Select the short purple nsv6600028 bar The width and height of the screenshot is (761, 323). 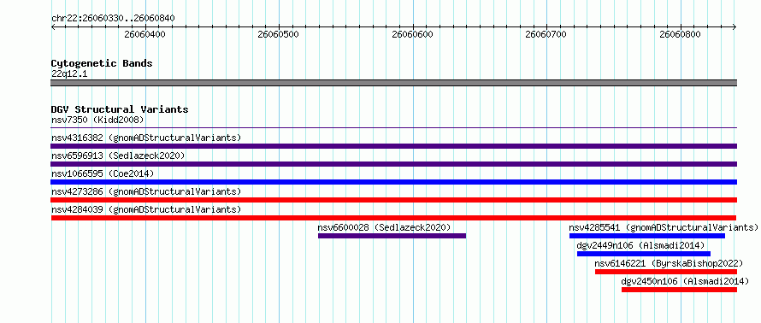tap(392, 236)
